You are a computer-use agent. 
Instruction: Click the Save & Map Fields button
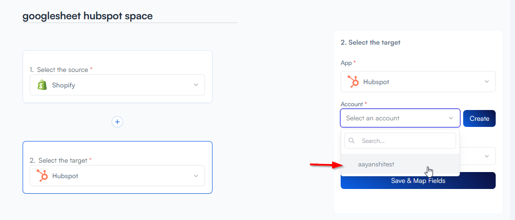pyautogui.click(x=418, y=181)
